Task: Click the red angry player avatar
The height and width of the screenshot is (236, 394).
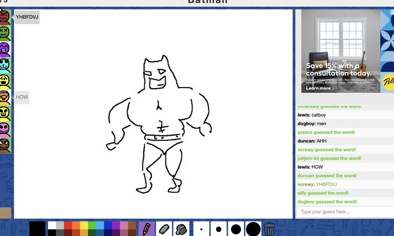Action: tap(5, 17)
